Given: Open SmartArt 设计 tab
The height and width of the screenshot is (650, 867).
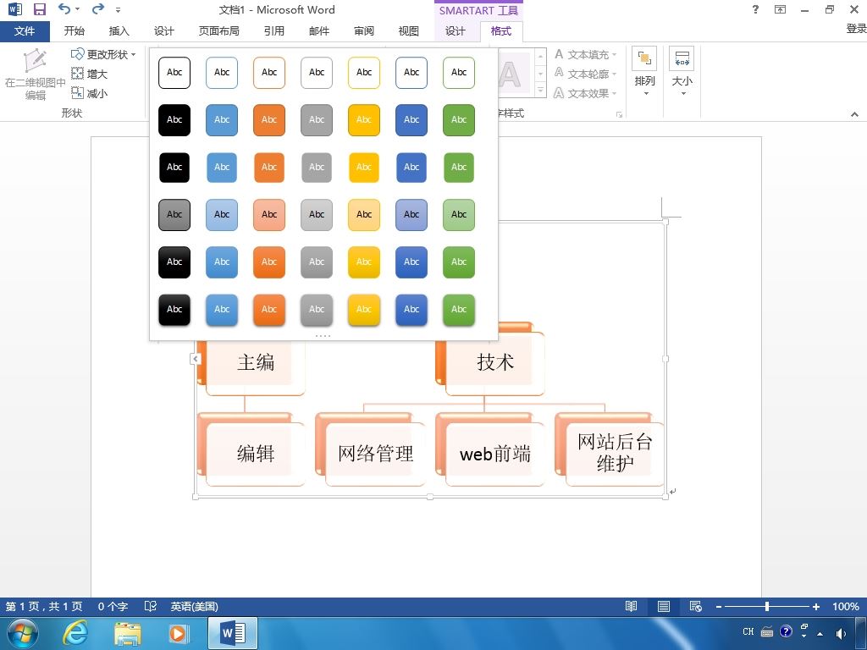Looking at the screenshot, I should pos(455,31).
